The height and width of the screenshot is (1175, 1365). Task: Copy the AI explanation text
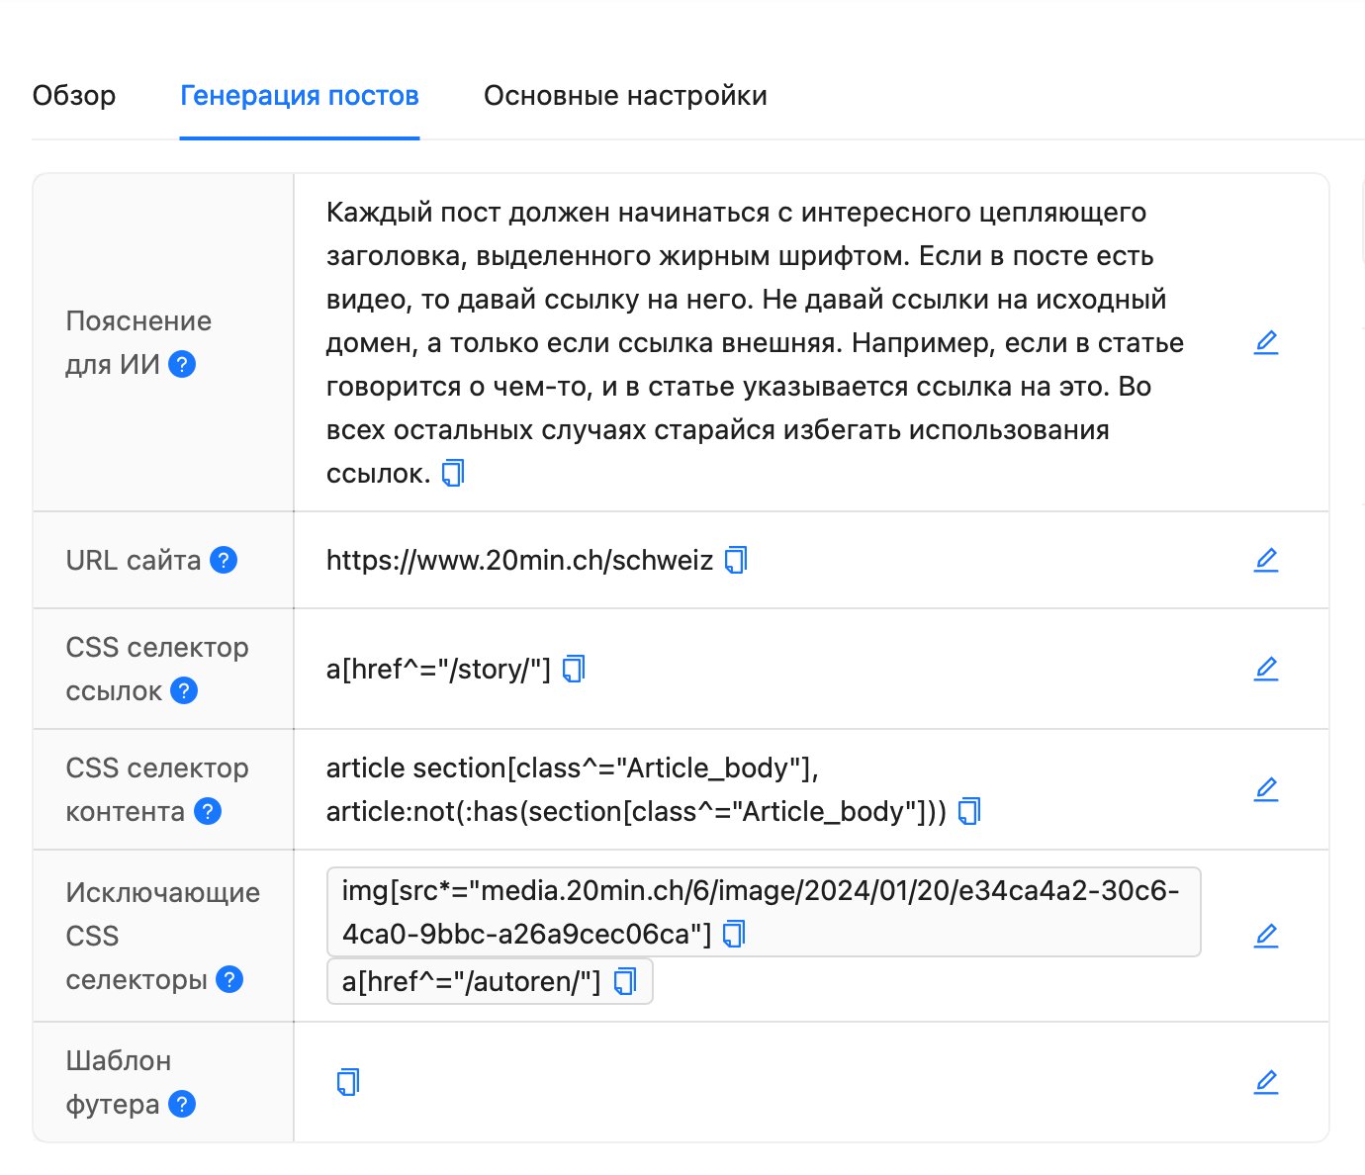point(453,474)
